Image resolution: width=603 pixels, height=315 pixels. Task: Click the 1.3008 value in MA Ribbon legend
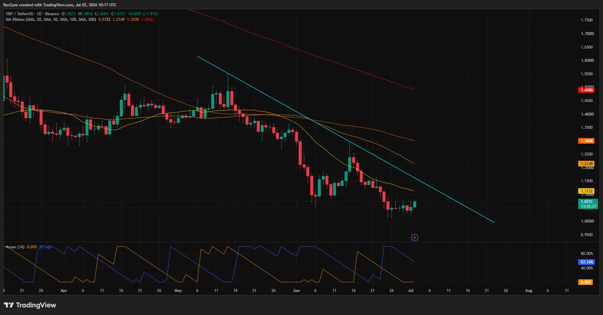(133, 19)
